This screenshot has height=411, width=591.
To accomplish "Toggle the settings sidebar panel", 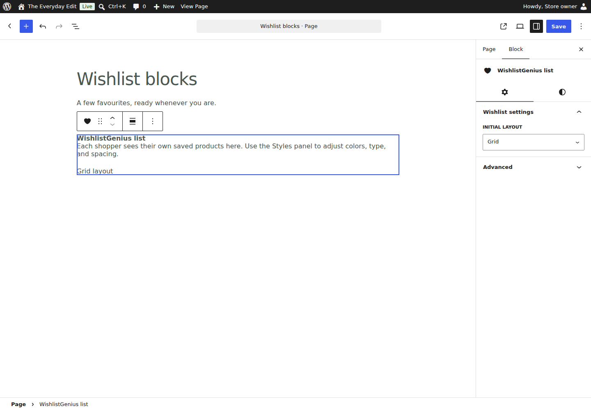I will (536, 26).
